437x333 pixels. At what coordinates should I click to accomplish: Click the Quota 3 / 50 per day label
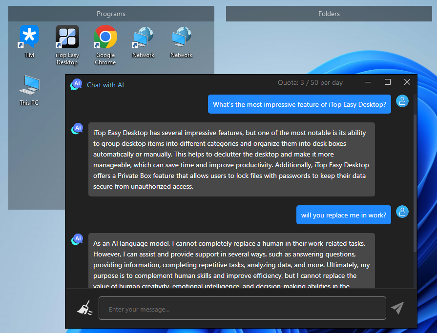point(310,82)
